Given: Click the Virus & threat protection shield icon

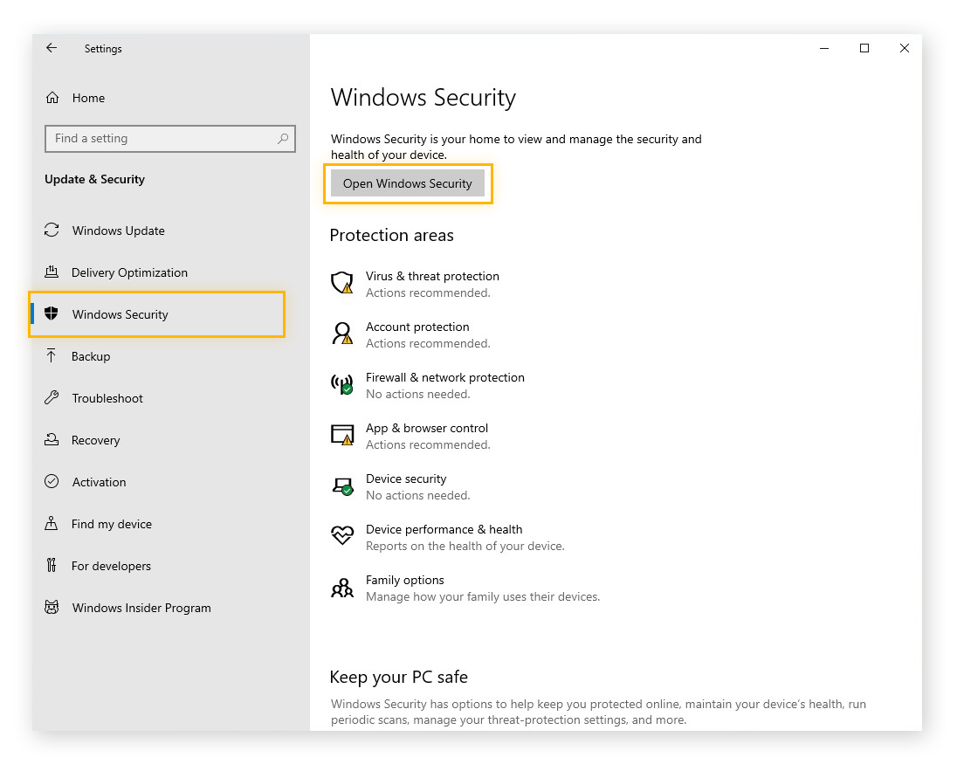Looking at the screenshot, I should pos(342,283).
